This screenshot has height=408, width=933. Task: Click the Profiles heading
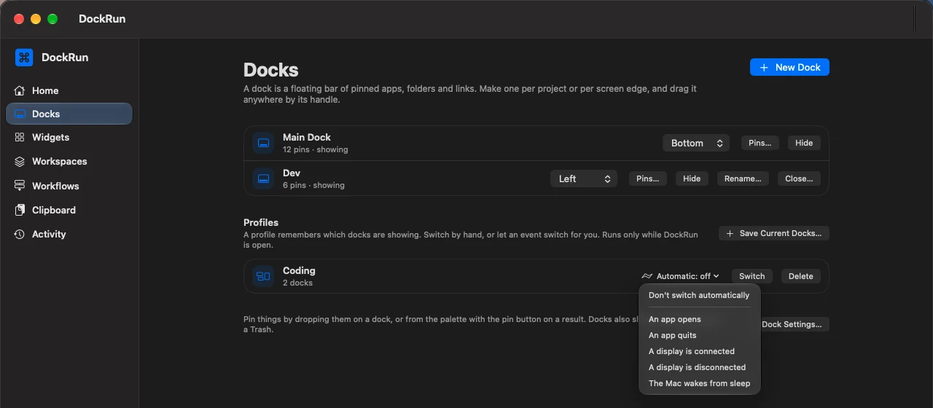[261, 222]
